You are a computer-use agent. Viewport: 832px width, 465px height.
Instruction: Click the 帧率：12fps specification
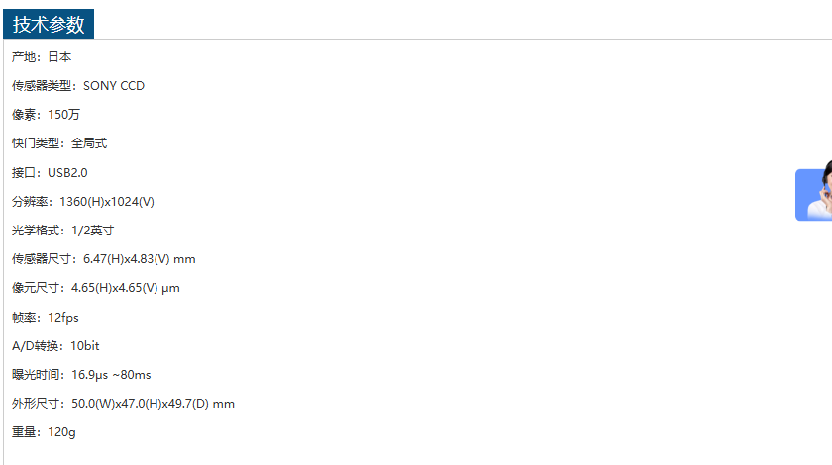click(45, 318)
